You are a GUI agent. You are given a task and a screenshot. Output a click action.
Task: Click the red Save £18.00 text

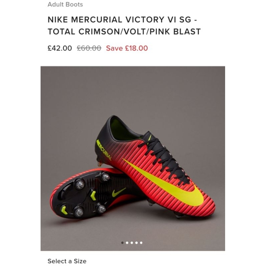(x=127, y=48)
